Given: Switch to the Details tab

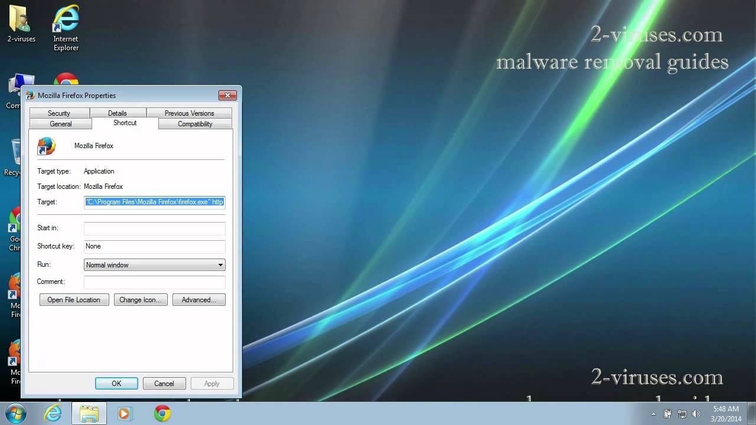Looking at the screenshot, I should (x=118, y=113).
